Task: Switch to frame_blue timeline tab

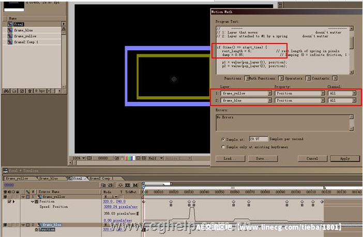Action: point(50,178)
